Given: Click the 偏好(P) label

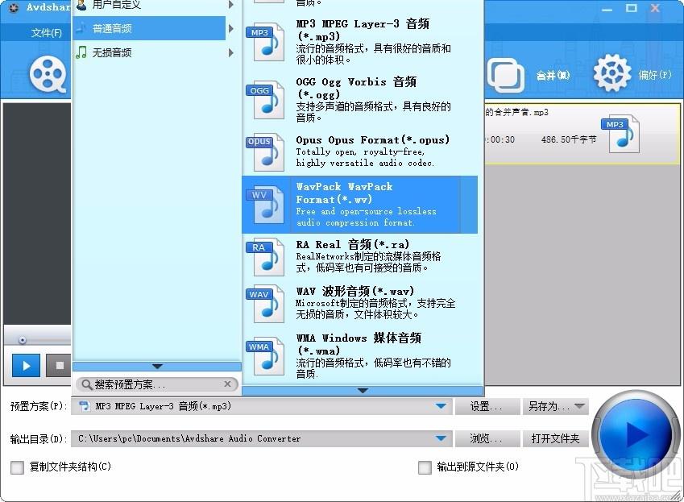Looking at the screenshot, I should (655, 75).
